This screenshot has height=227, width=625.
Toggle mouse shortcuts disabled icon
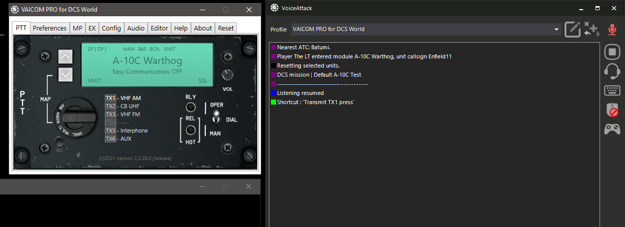coord(612,110)
